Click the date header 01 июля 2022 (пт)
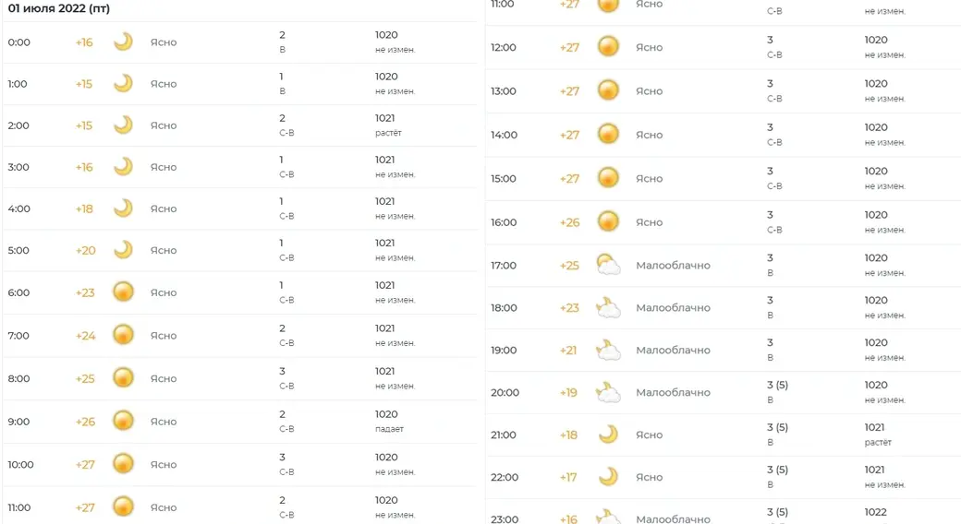This screenshot has height=524, width=961. [x=58, y=8]
